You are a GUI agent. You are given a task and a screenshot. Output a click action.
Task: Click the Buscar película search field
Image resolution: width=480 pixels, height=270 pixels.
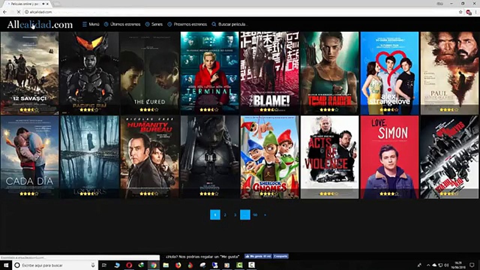pyautogui.click(x=229, y=24)
